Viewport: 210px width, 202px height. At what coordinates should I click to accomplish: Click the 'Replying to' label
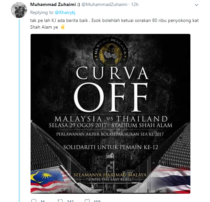click(42, 12)
